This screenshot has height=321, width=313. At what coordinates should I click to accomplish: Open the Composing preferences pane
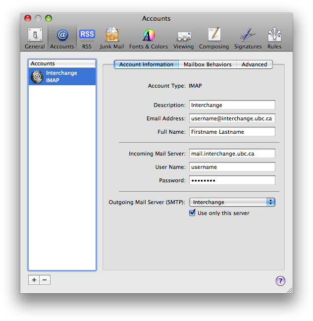coord(214,38)
